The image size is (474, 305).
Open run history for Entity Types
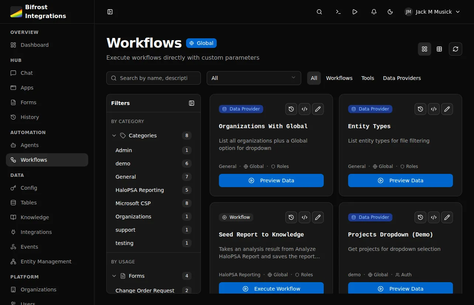pyautogui.click(x=420, y=109)
